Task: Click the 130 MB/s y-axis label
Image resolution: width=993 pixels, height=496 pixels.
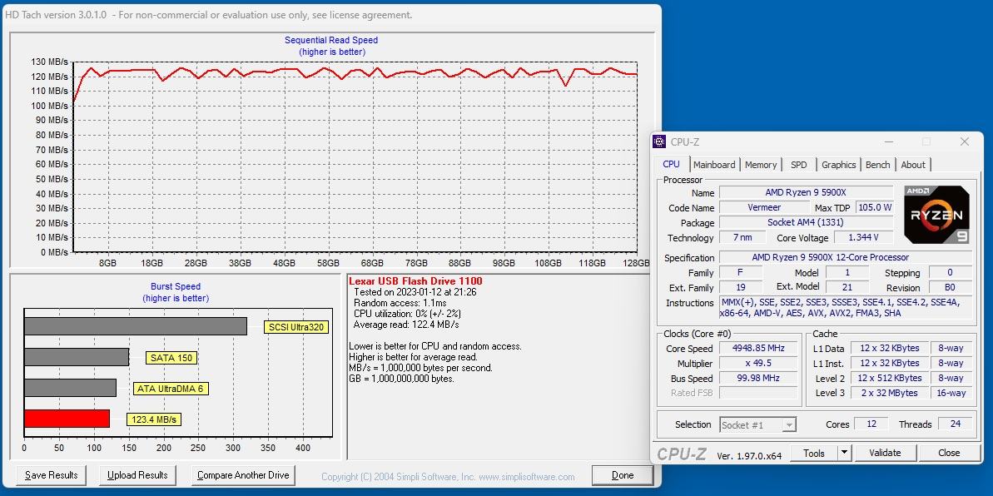Action: (x=49, y=62)
